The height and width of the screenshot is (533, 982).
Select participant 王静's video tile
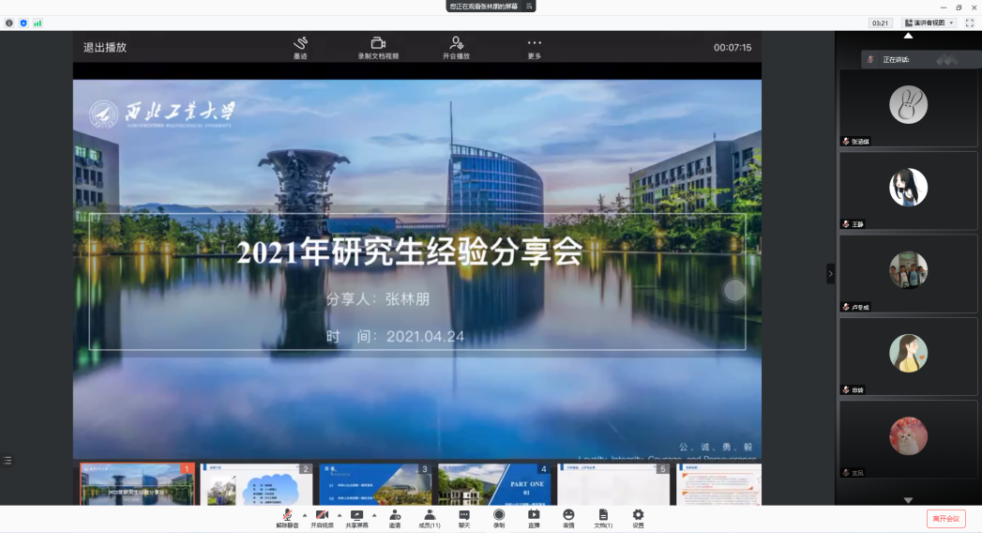[908, 191]
